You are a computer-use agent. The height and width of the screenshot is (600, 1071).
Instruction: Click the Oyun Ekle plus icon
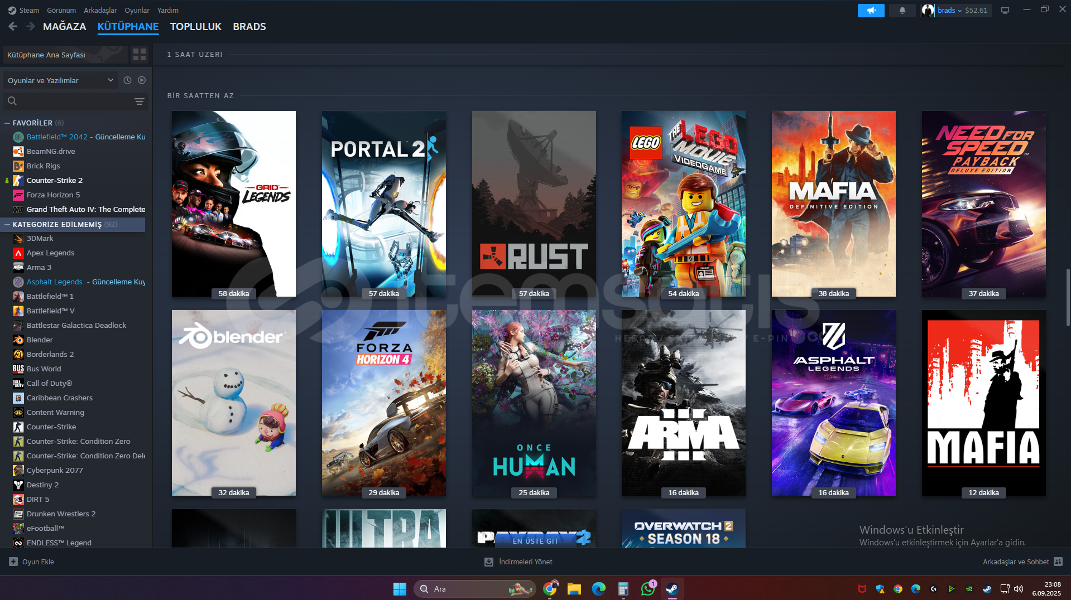tap(13, 562)
